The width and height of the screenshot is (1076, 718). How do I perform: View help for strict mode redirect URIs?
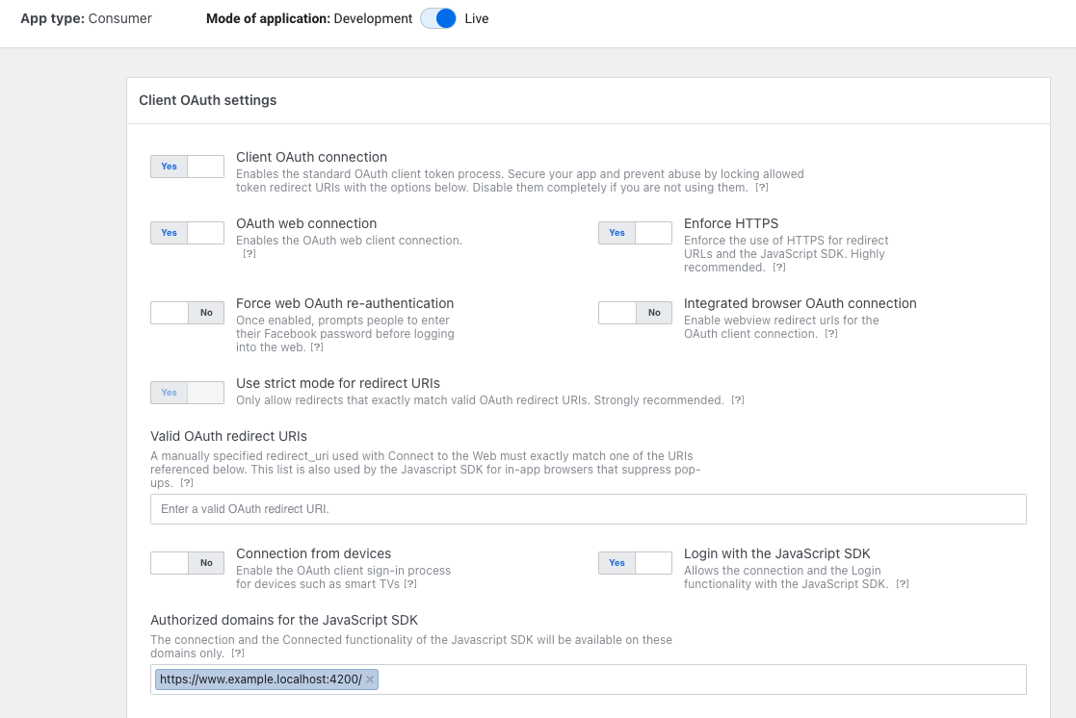738,399
